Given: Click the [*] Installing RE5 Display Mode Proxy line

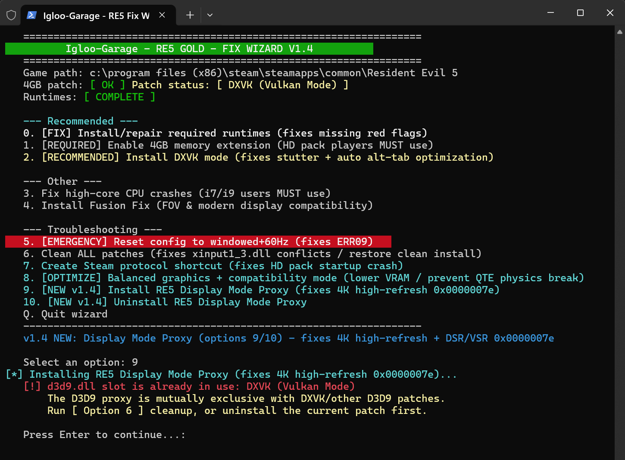Looking at the screenshot, I should [231, 374].
